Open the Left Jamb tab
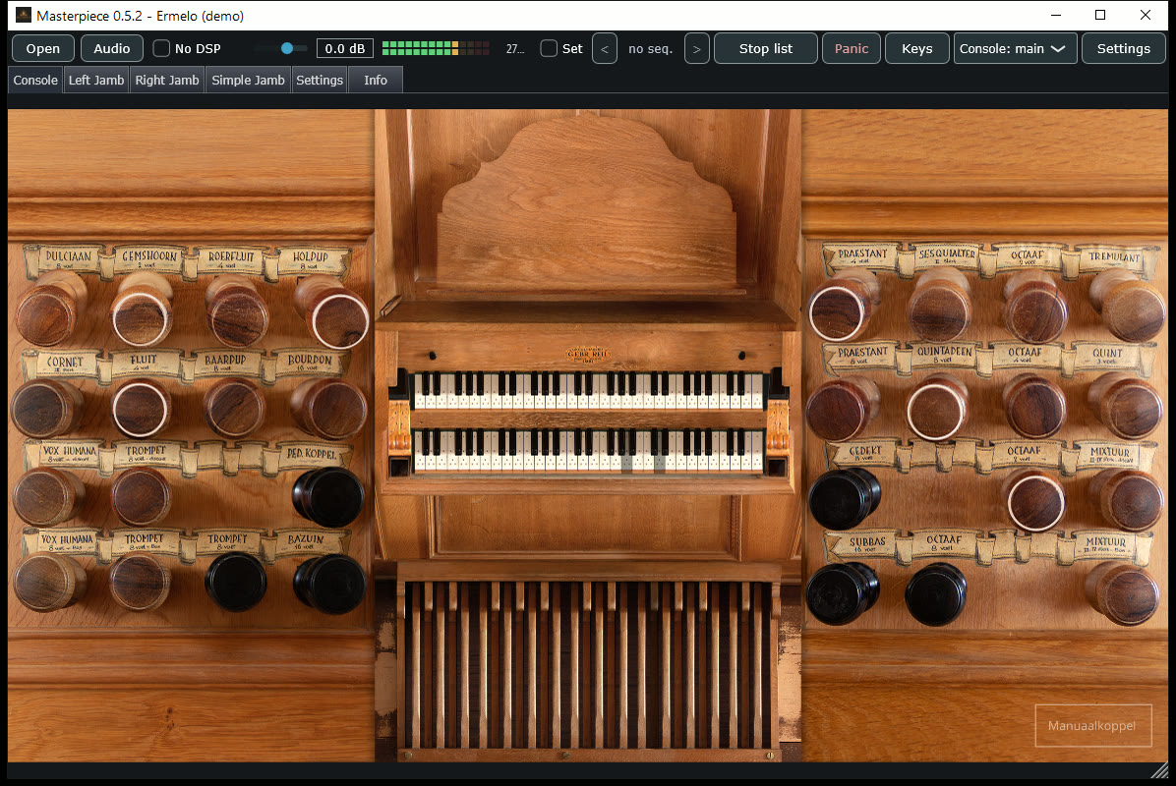 [x=96, y=81]
